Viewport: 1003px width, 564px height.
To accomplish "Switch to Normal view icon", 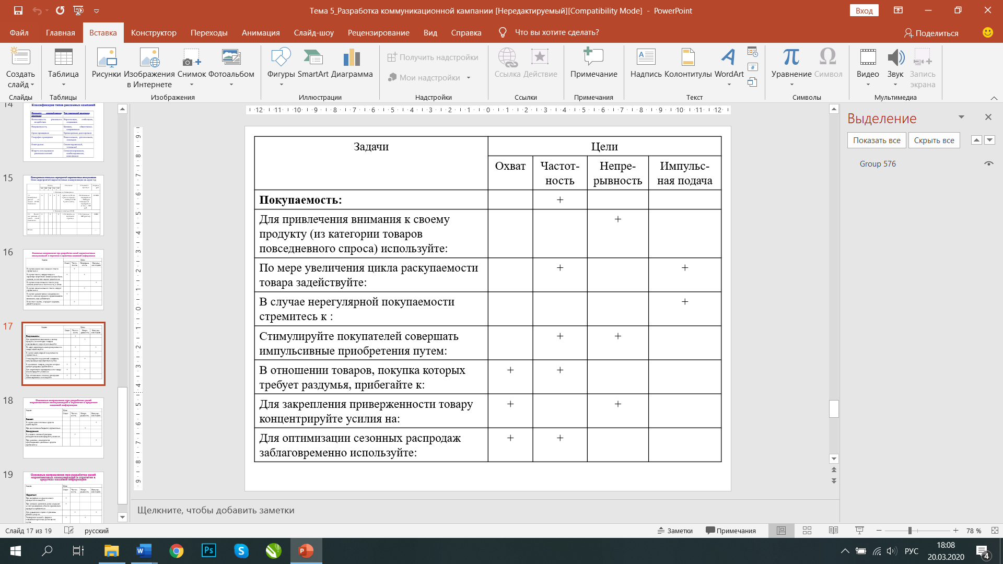I will coord(782,531).
